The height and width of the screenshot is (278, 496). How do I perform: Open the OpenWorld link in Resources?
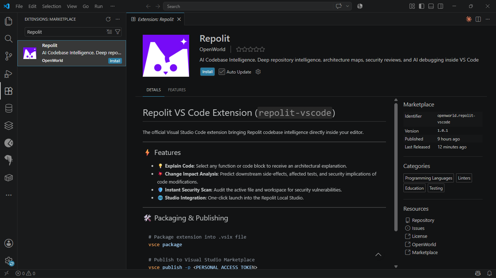pos(424,244)
